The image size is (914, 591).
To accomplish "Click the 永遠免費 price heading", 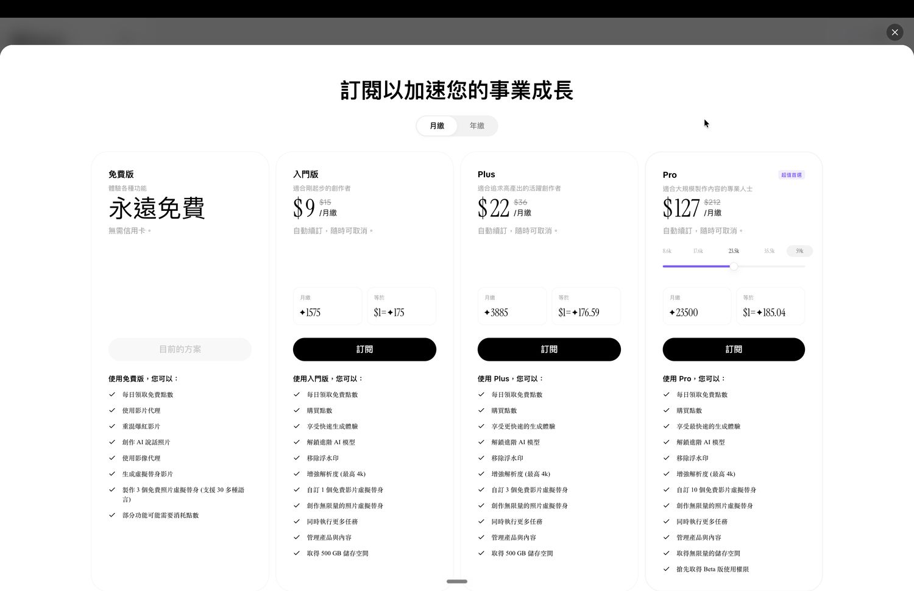I will tap(157, 208).
